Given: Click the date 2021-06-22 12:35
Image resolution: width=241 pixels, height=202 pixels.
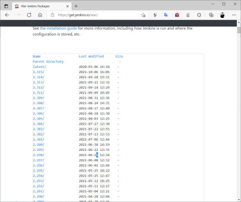Looking at the screenshot, I should click(94, 150).
